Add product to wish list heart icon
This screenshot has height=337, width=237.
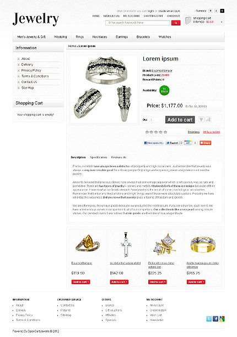pyautogui.click(x=201, y=120)
